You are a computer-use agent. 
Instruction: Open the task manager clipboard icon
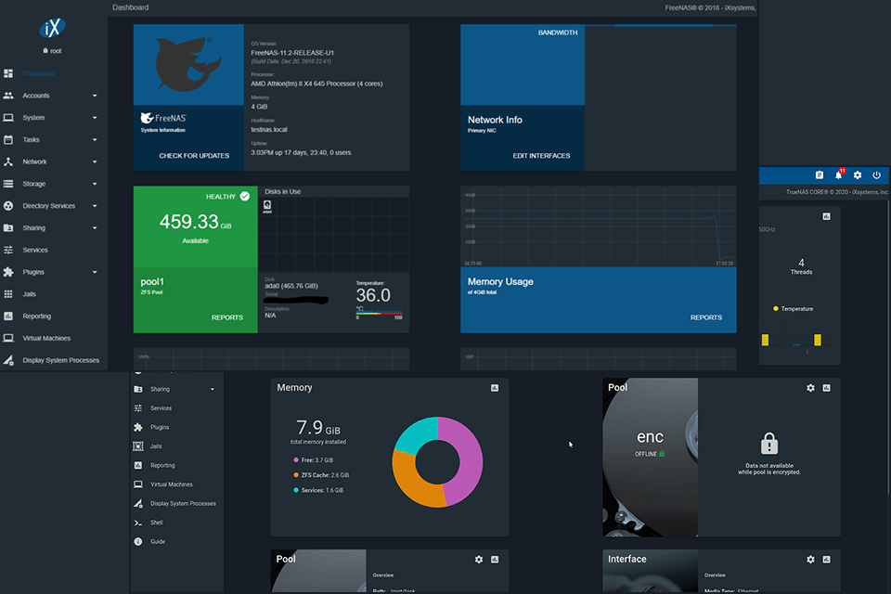pyautogui.click(x=820, y=174)
